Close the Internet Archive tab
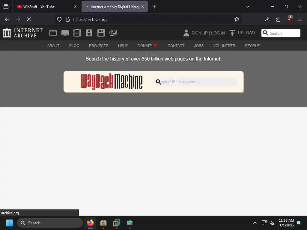The height and width of the screenshot is (230, 307). [143, 7]
